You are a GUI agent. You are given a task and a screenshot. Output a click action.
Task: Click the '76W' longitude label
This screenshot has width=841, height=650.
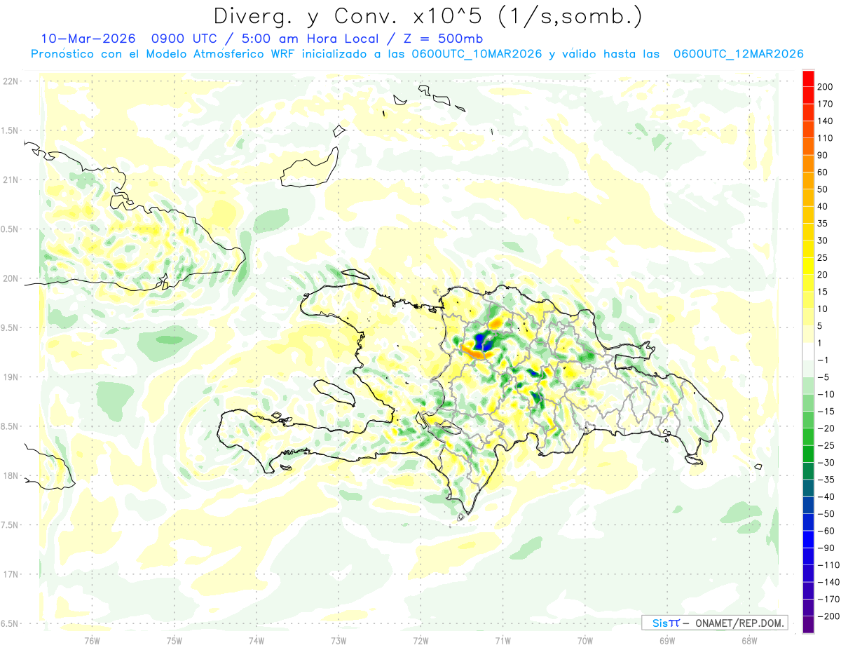tap(92, 640)
